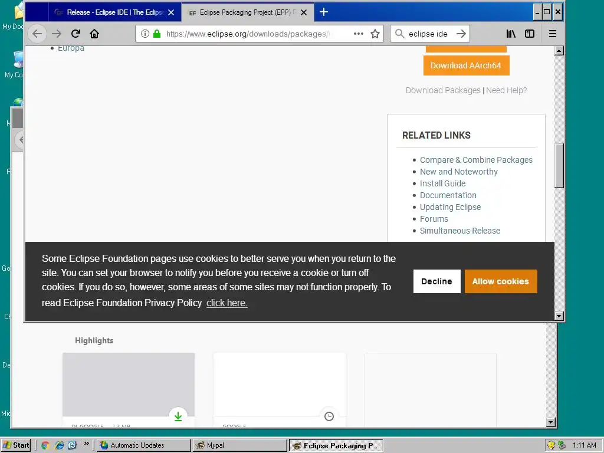Image resolution: width=604 pixels, height=453 pixels.
Task: Close the Eclipse Packaging Project tab
Action: point(304,12)
